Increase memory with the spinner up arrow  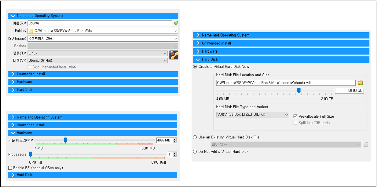[x=175, y=139]
